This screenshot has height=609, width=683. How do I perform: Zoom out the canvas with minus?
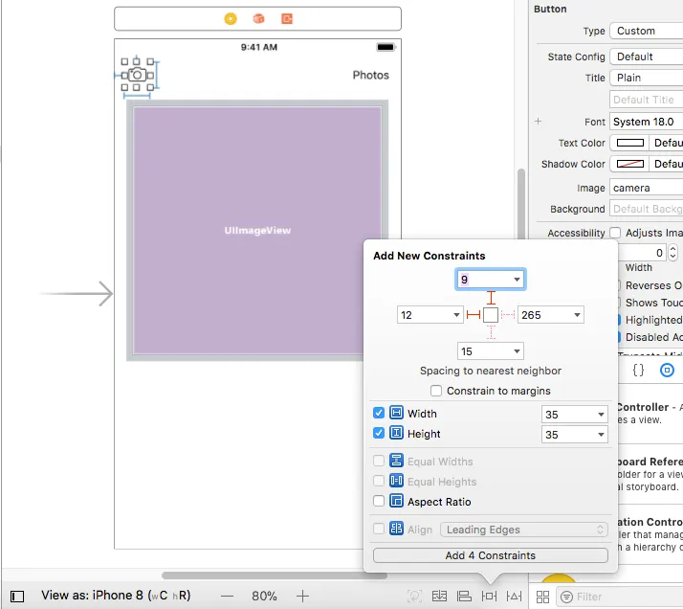point(227,596)
